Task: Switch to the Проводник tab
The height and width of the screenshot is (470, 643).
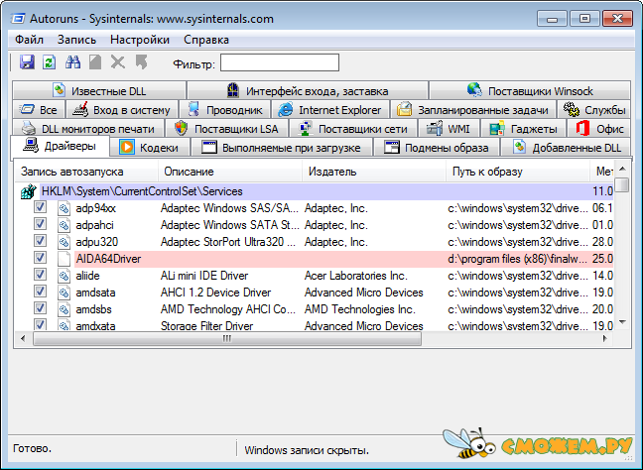Action: [224, 110]
